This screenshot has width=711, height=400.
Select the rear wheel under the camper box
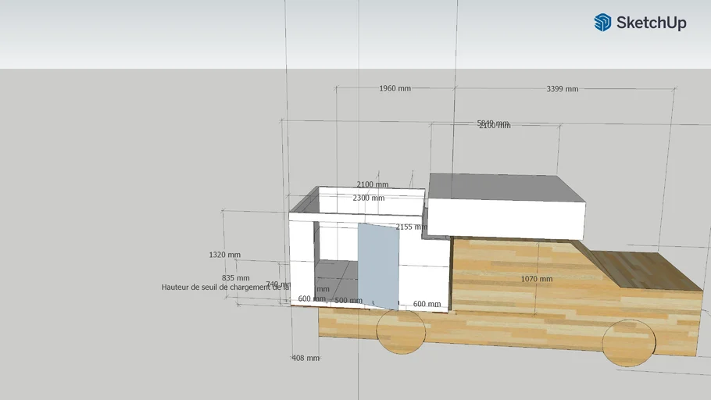[x=401, y=331]
